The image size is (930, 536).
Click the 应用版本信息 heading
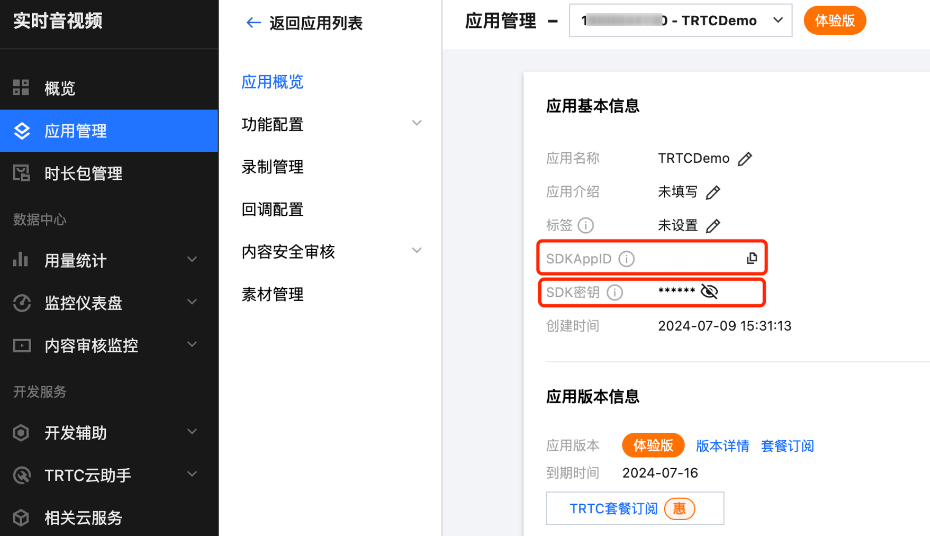pos(592,396)
